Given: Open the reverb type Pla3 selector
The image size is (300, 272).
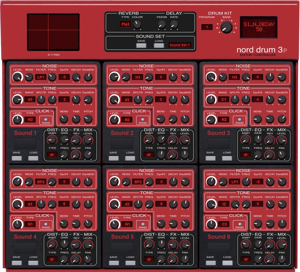Looking at the screenshot, I should click(x=125, y=24).
